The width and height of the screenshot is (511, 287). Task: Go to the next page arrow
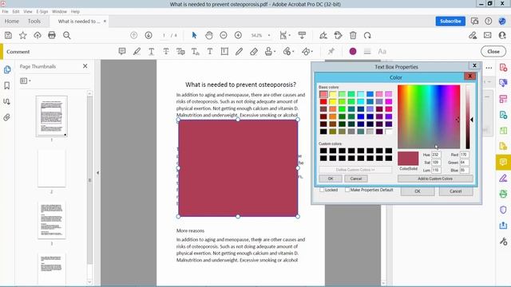tap(149, 35)
